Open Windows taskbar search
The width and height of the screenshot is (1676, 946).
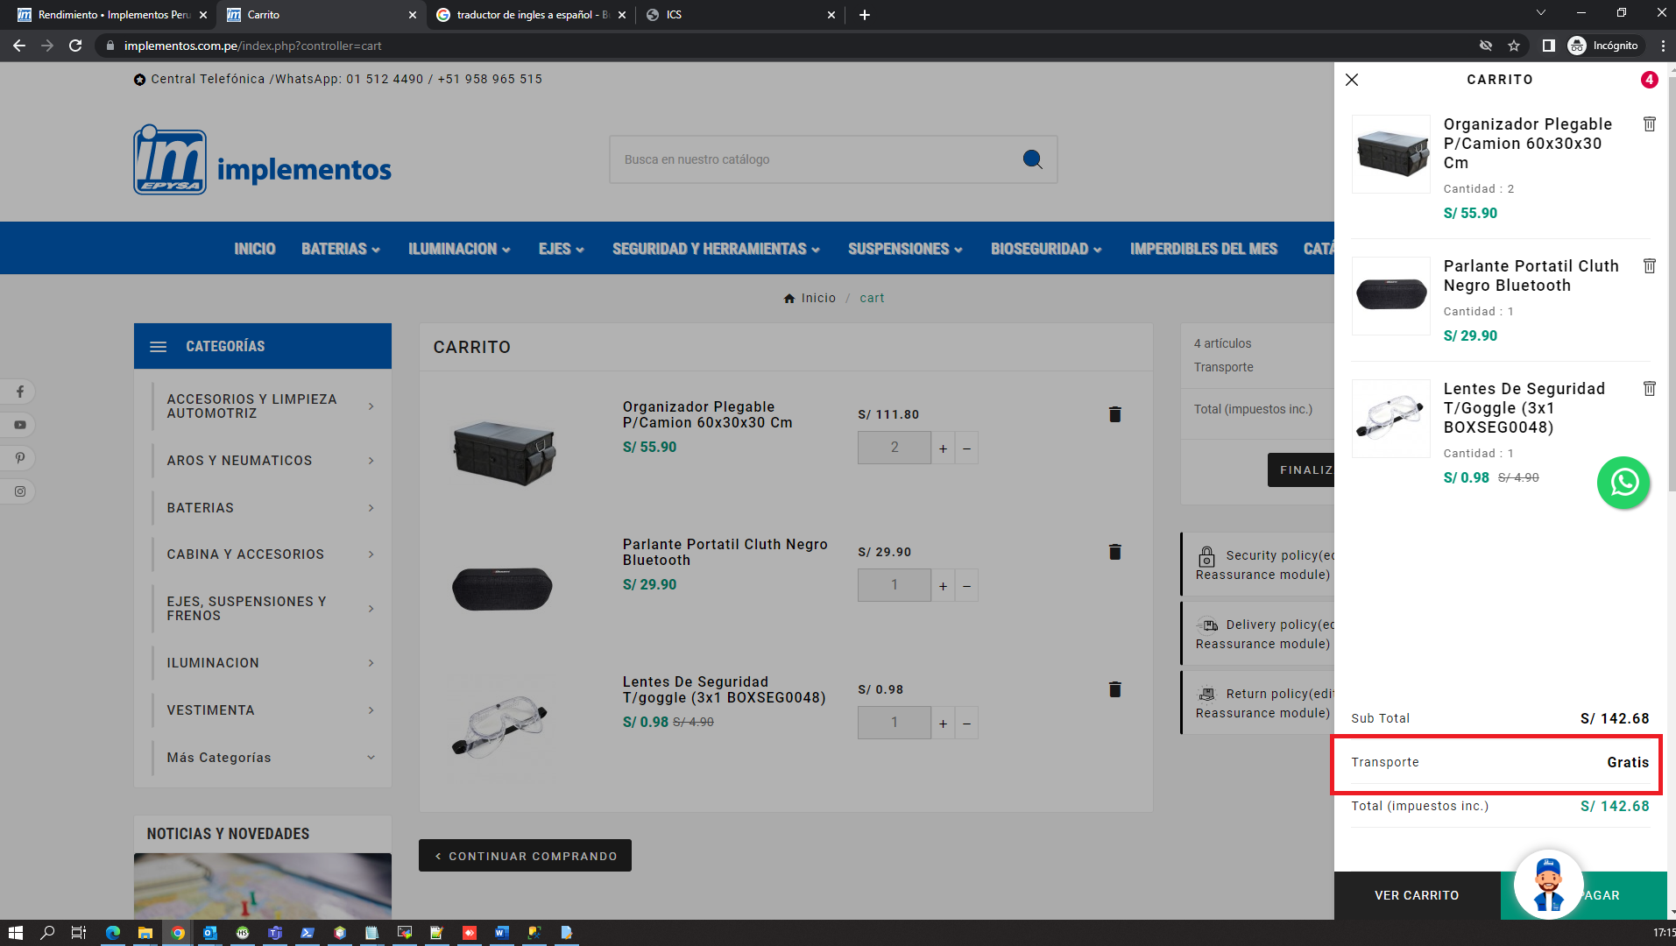point(47,933)
